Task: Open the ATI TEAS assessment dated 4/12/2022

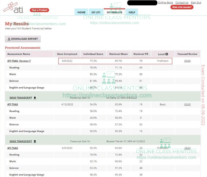Action: click(x=13, y=104)
